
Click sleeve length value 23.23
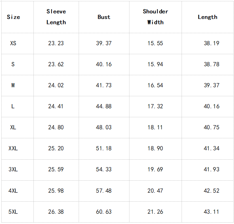click(x=56, y=43)
